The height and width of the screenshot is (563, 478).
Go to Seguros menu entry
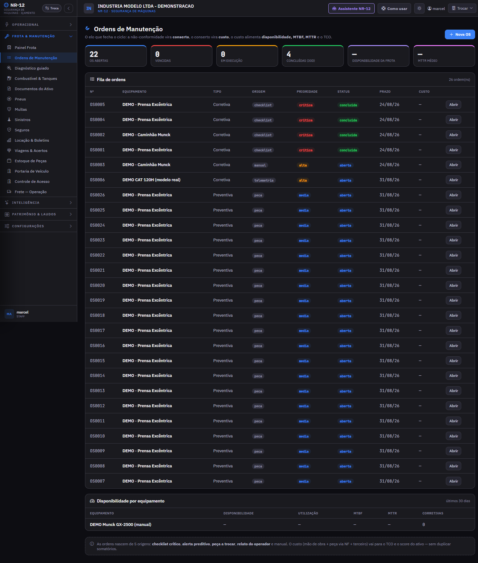point(39,130)
